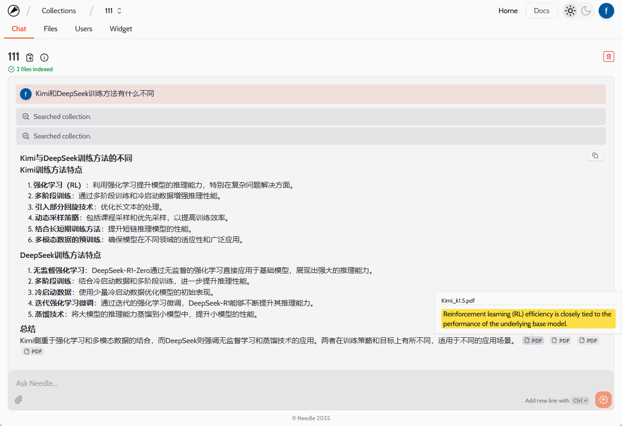Viewport: 622px width, 426px height.
Task: Click the user message about Kimi和DeepSeek
Action: tap(311, 94)
